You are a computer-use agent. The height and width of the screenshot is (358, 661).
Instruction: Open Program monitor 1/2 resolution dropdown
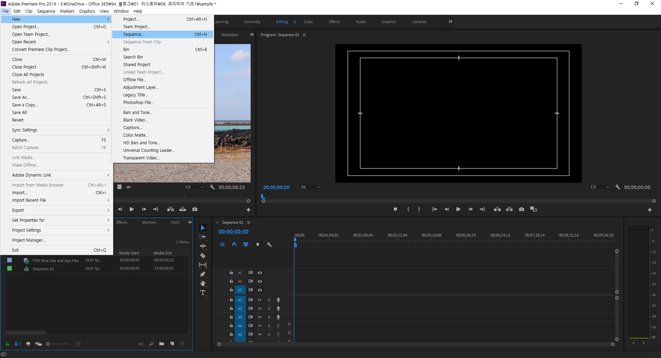click(599, 187)
